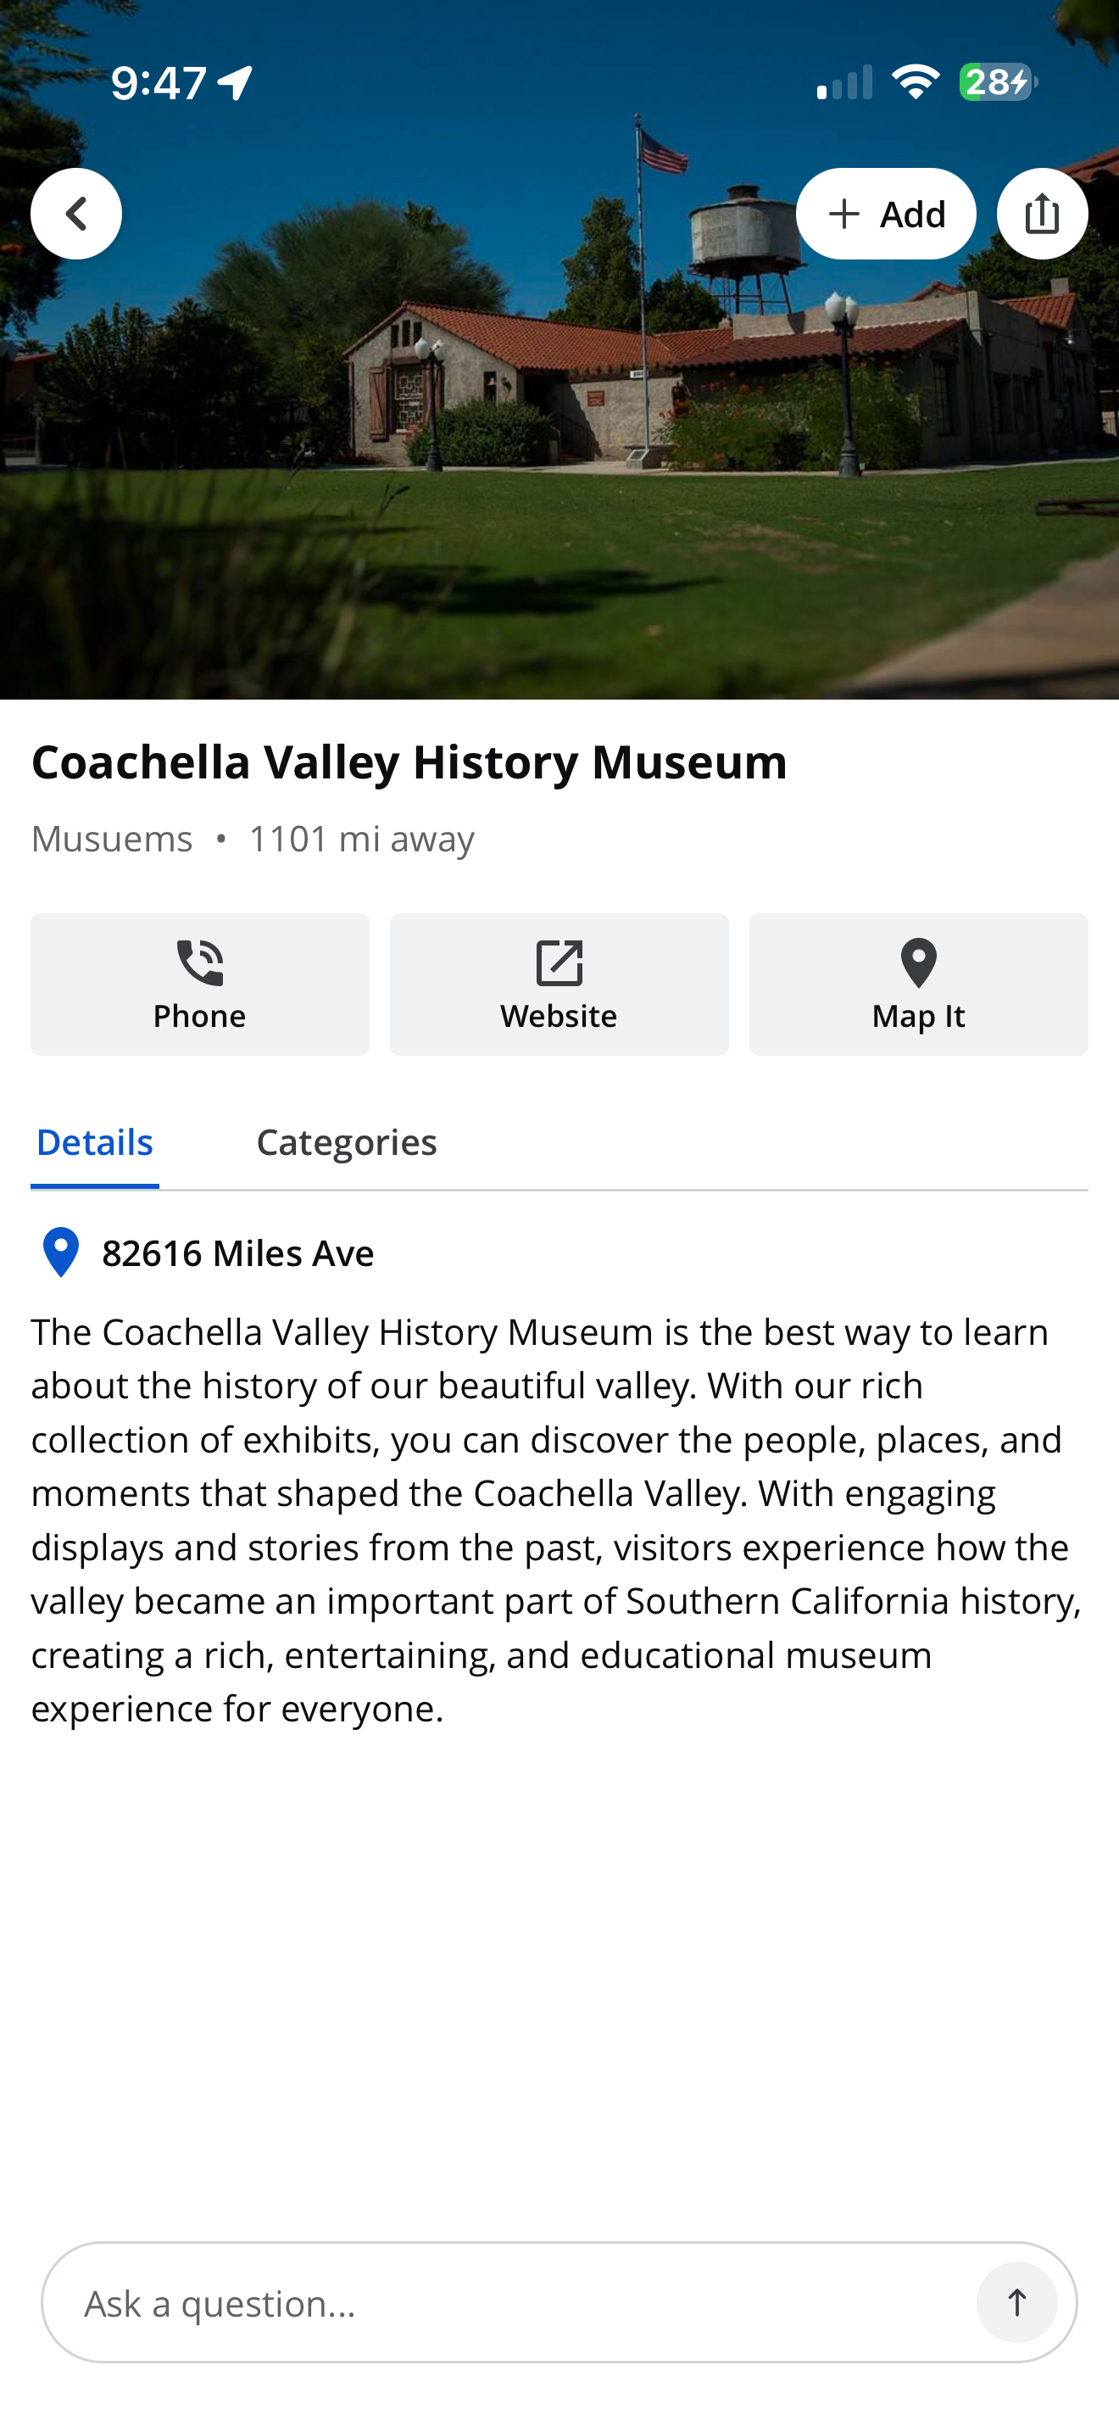This screenshot has width=1119, height=2432.
Task: Send question with the arrow-up button
Action: tap(1016, 2301)
